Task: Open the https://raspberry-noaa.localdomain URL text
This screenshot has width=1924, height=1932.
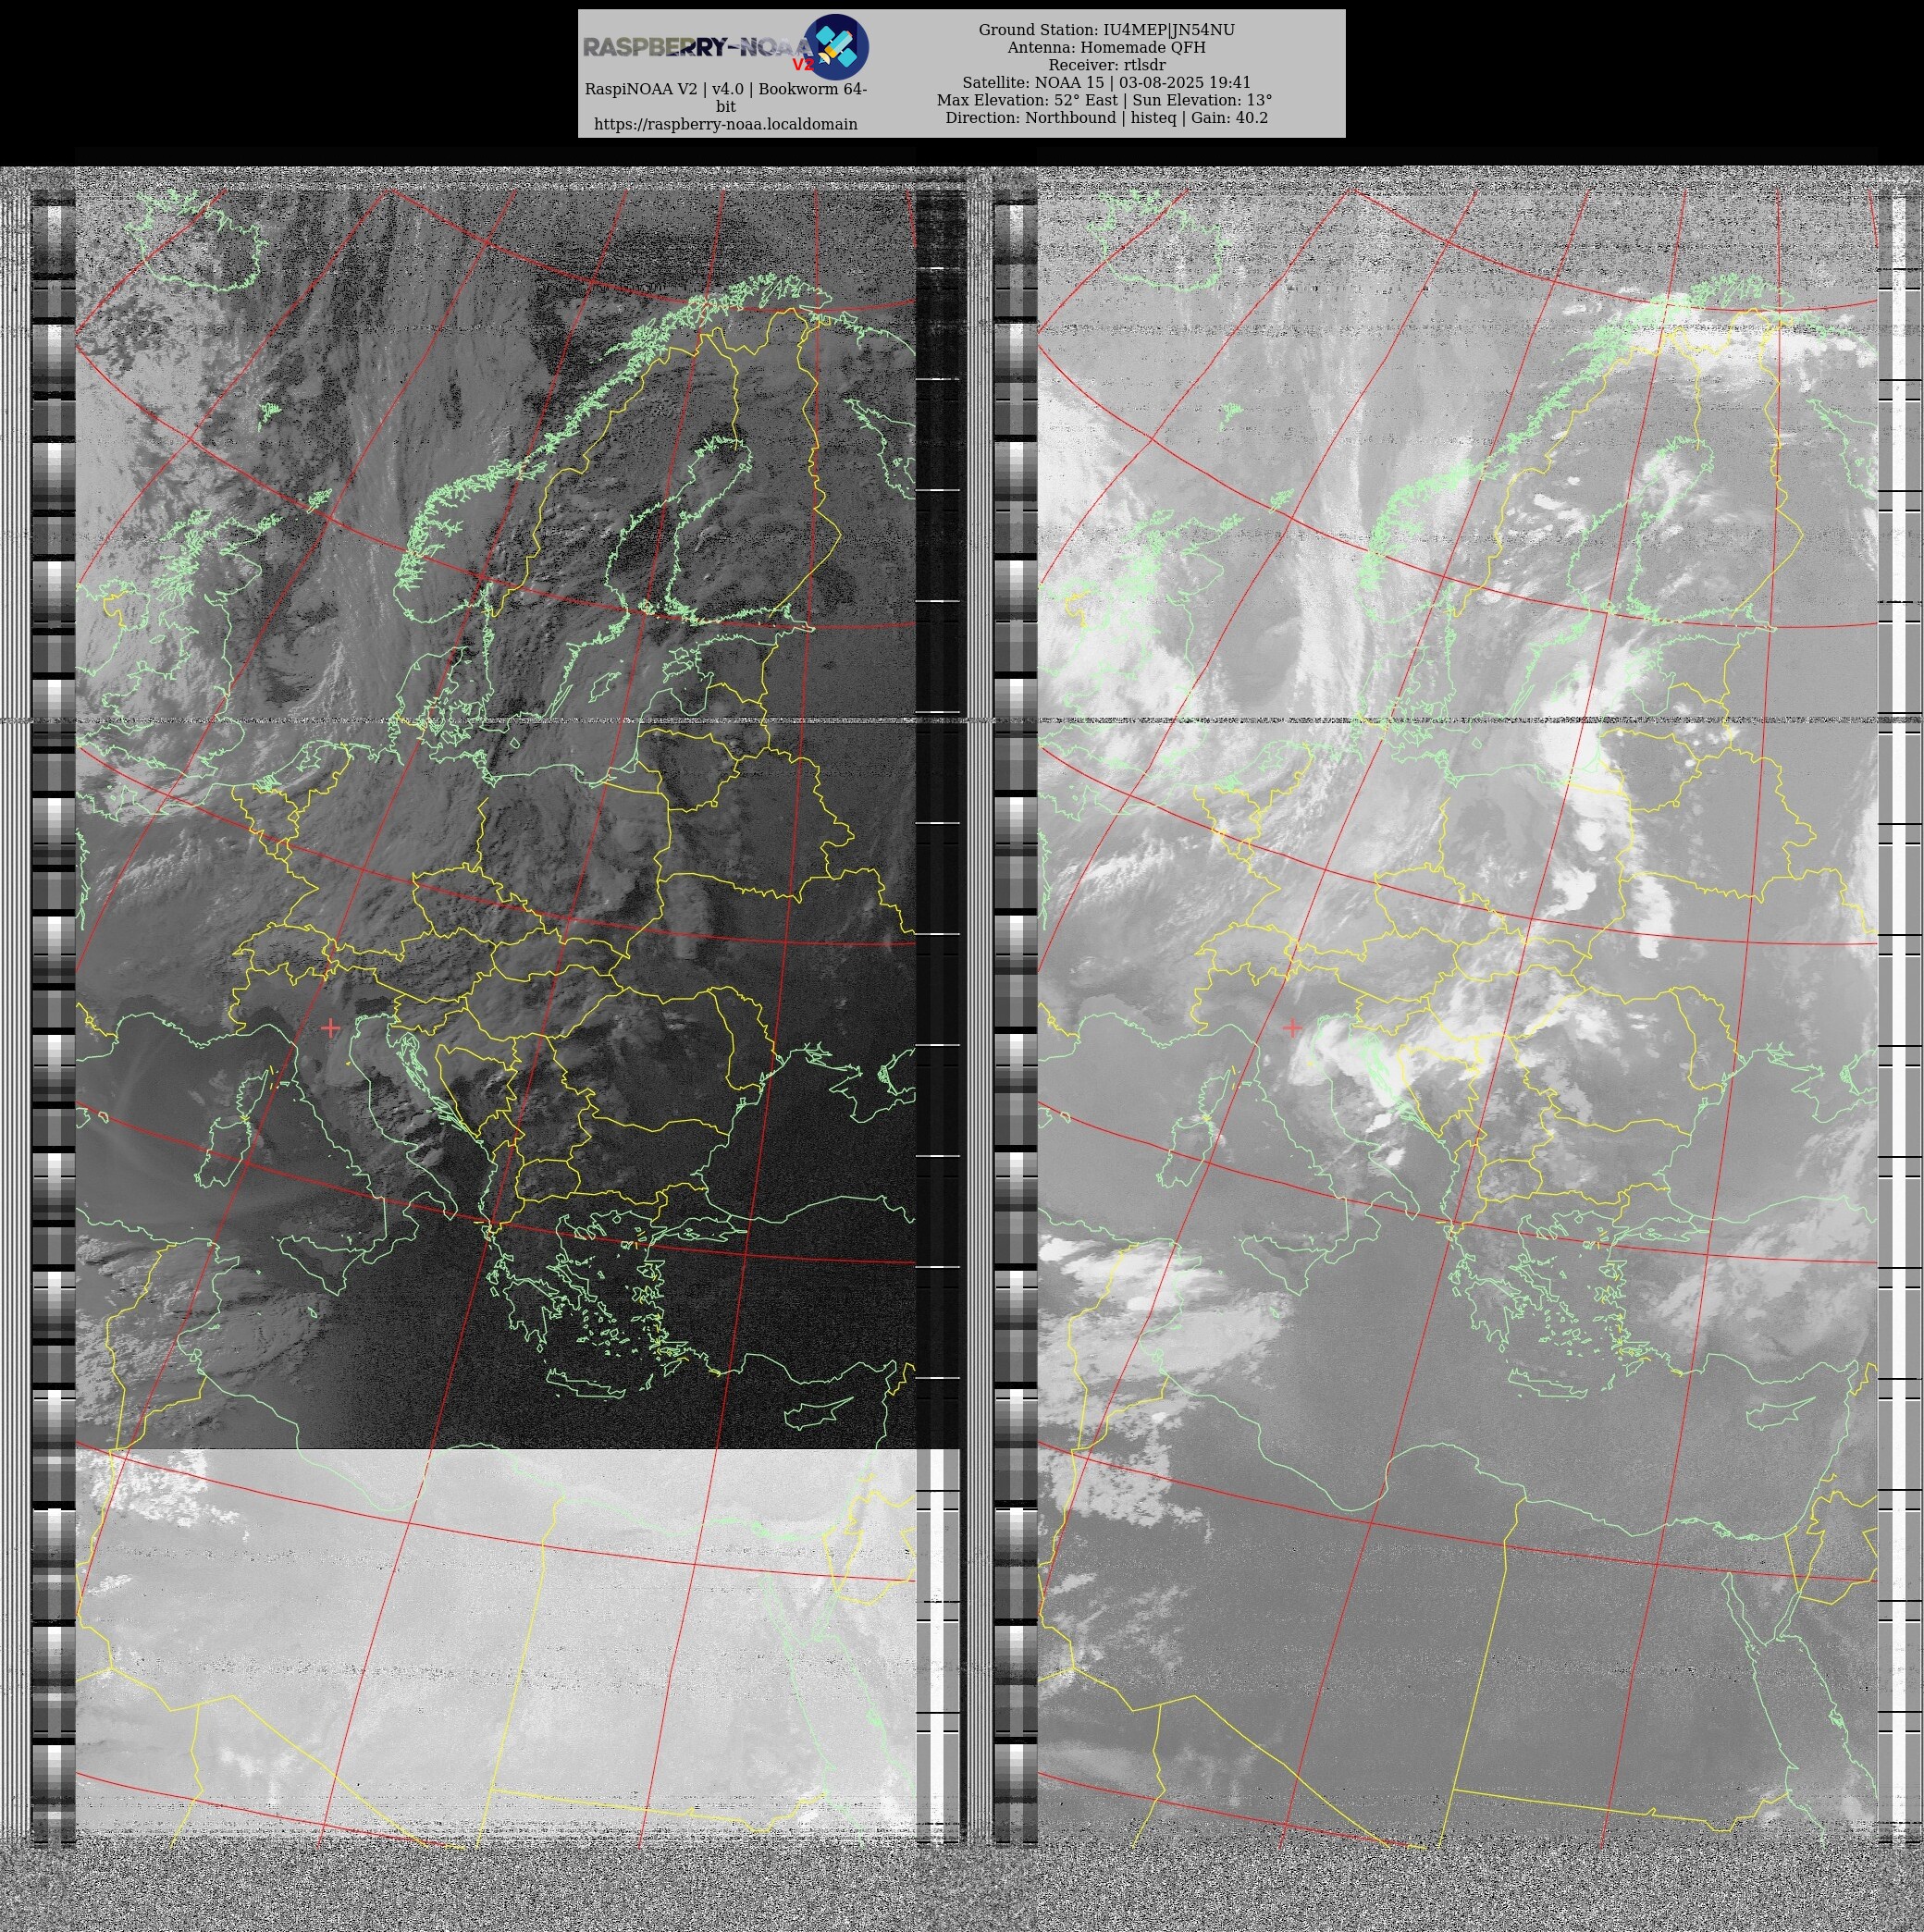Action: [726, 124]
